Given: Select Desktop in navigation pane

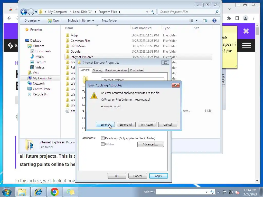Looking at the screenshot, I should click(33, 40).
